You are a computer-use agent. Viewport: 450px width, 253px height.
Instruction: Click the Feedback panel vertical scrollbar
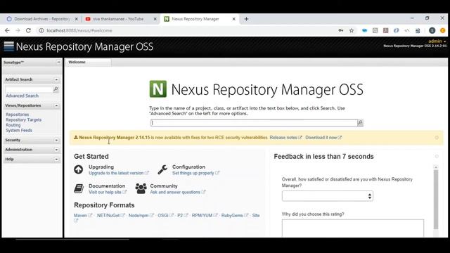coord(436,200)
